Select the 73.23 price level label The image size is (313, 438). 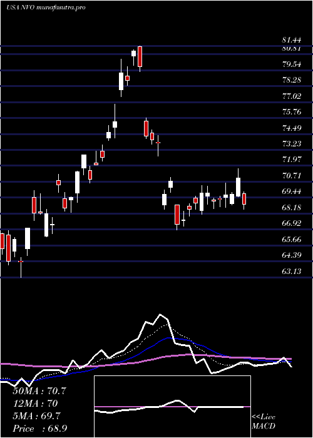tap(292, 144)
